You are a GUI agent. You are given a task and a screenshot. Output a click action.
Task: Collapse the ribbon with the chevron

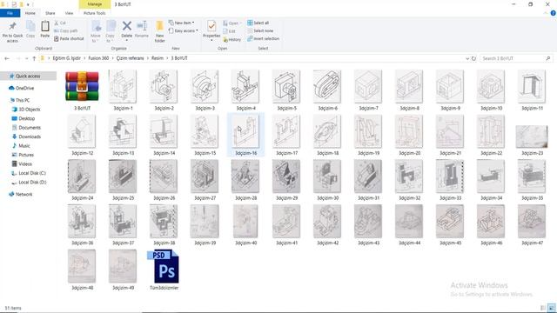click(546, 13)
